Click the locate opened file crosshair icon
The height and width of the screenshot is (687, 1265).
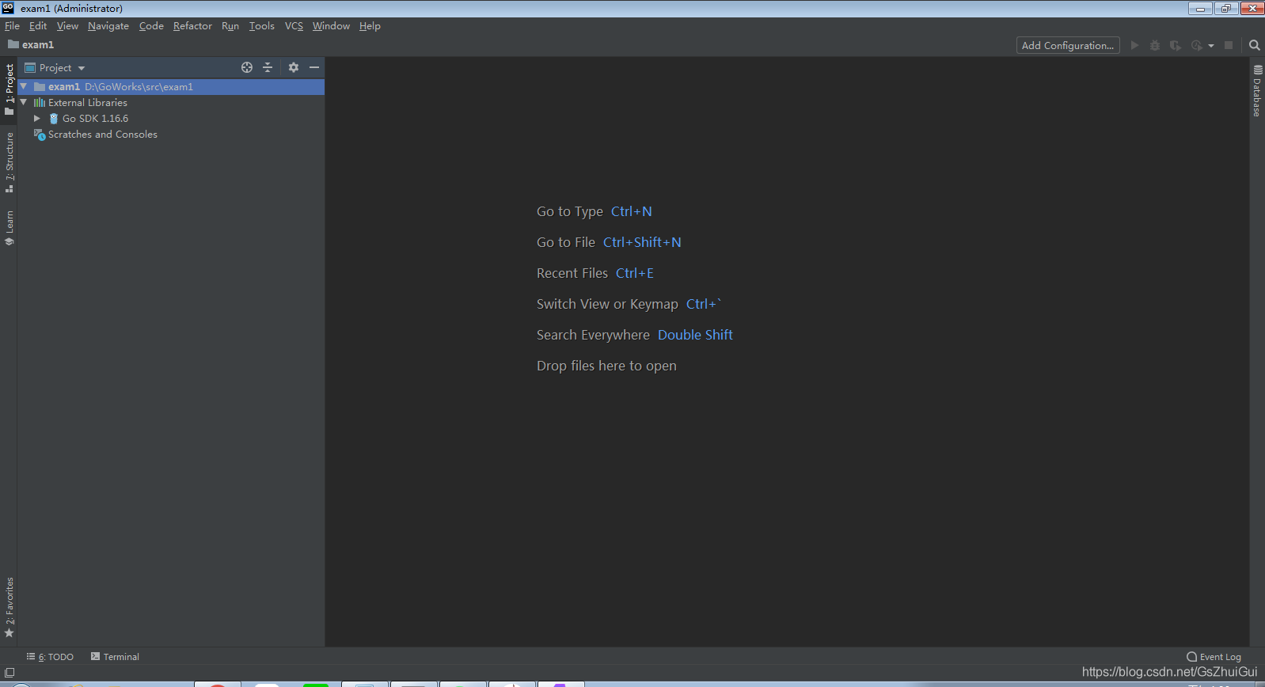pyautogui.click(x=247, y=67)
